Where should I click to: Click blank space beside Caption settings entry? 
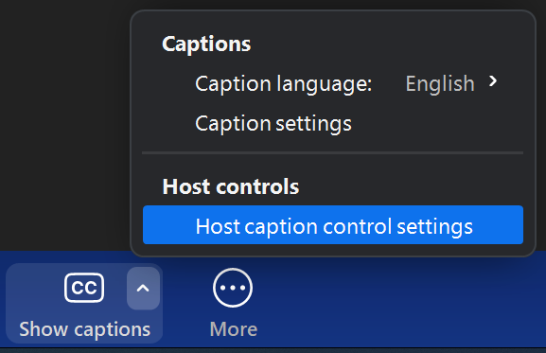pos(435,124)
